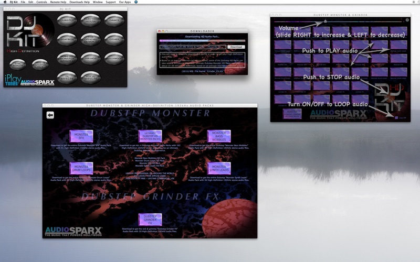
Task: Click the SYNC REMOTE oval button
Action: click(x=18, y=64)
